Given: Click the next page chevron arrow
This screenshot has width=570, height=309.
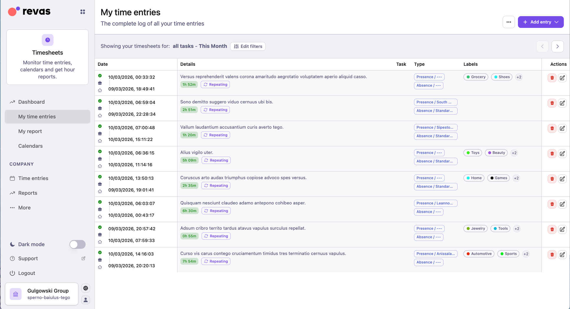Looking at the screenshot, I should 557,46.
